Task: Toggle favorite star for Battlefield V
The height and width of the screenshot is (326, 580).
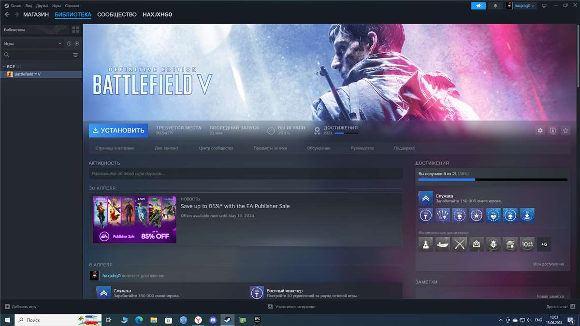Action: tap(565, 131)
